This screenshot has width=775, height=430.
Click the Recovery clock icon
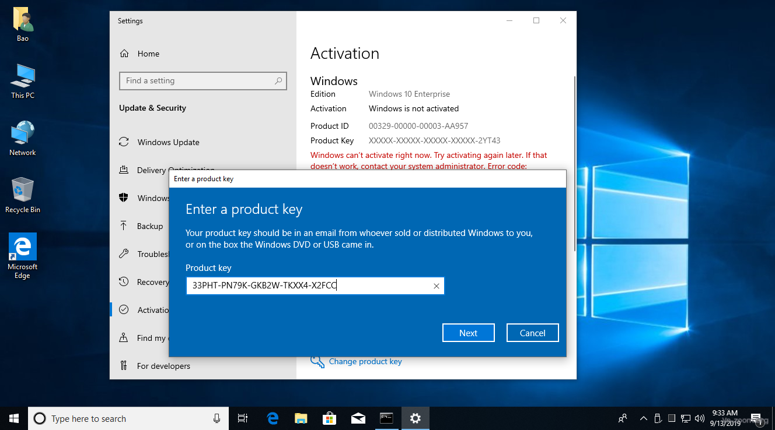click(124, 281)
